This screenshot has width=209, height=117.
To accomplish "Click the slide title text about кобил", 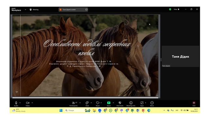I will point(87,48).
